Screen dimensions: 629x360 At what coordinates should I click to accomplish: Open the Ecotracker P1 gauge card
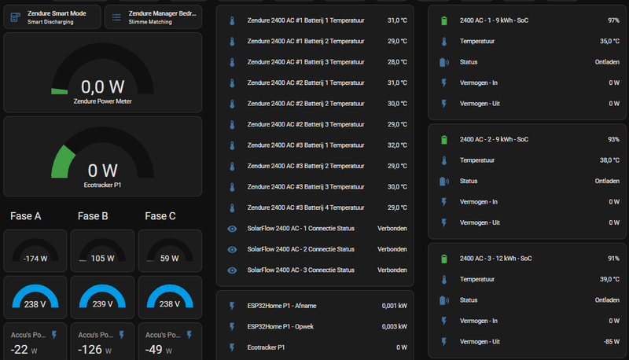pos(103,156)
